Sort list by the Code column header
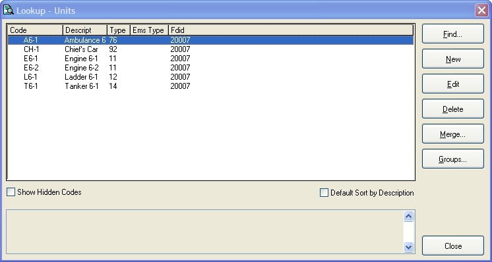This screenshot has height=262, width=492. [x=36, y=30]
